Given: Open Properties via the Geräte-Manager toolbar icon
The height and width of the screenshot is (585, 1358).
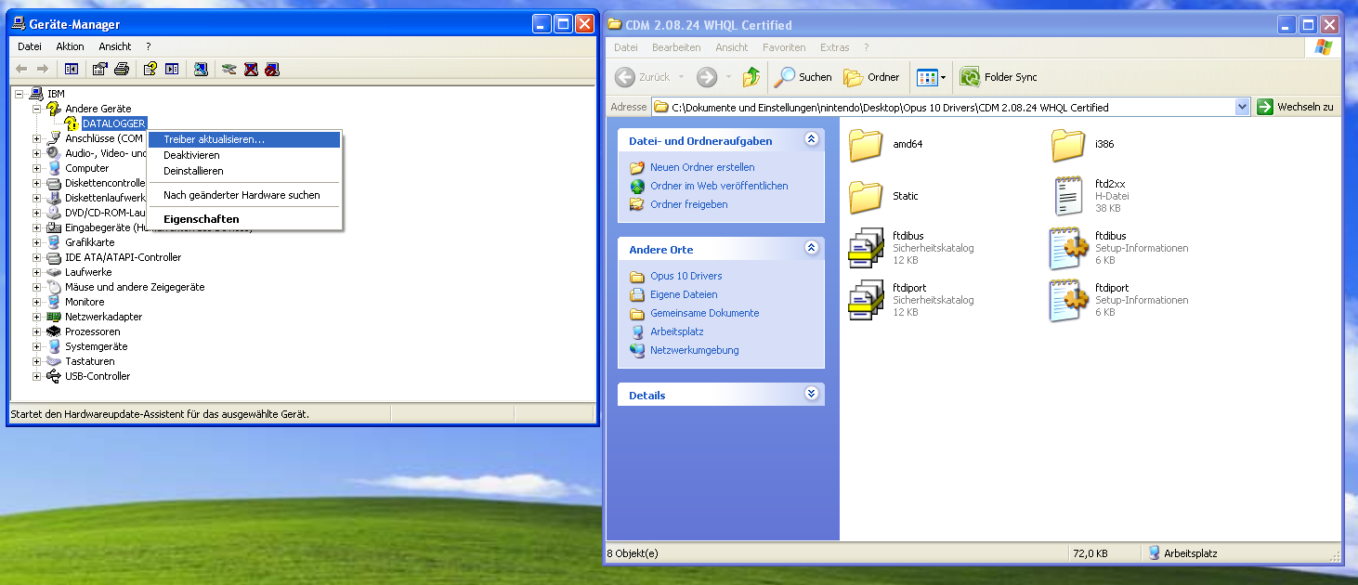Looking at the screenshot, I should [x=100, y=69].
